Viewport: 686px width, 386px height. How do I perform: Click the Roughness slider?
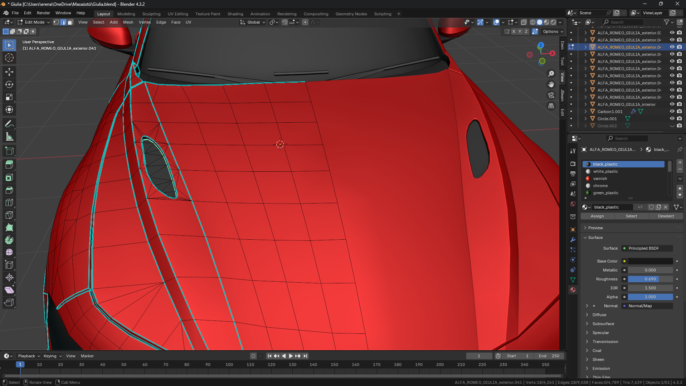tap(650, 279)
